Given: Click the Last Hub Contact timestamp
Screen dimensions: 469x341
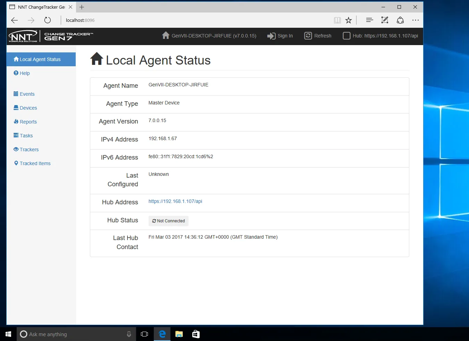Looking at the screenshot, I should point(213,237).
